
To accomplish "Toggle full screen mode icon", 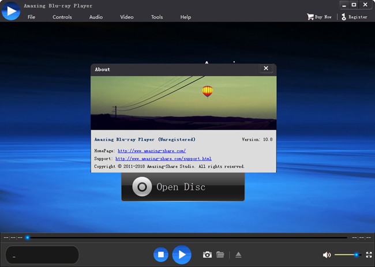I will [369, 255].
